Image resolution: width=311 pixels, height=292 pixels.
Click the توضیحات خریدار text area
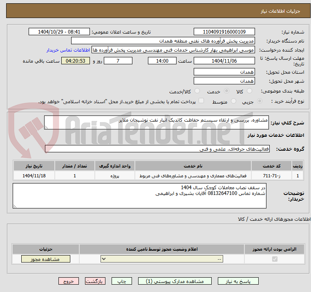139,196
